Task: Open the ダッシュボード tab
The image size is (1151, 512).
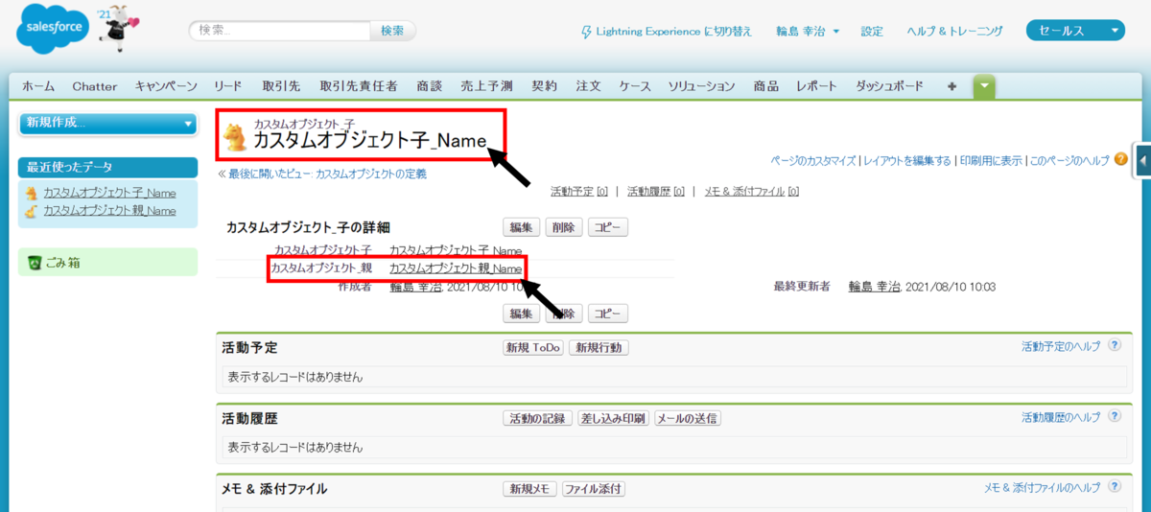Action: pos(890,86)
